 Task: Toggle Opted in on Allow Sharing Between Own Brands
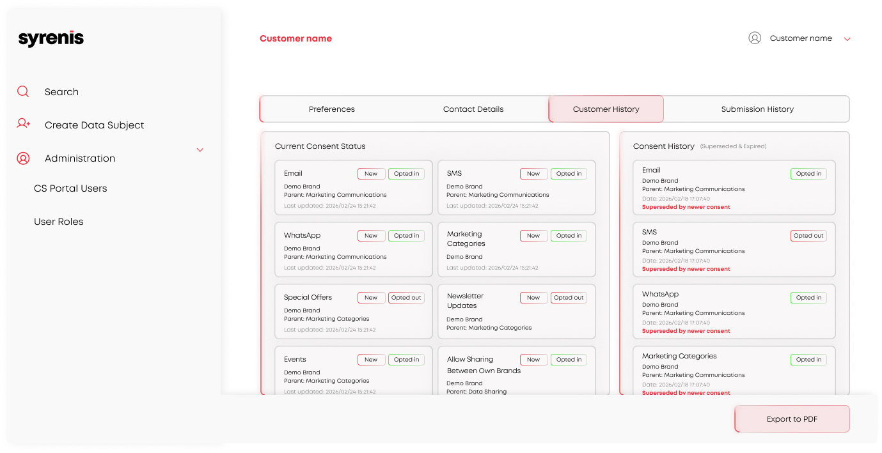point(568,359)
